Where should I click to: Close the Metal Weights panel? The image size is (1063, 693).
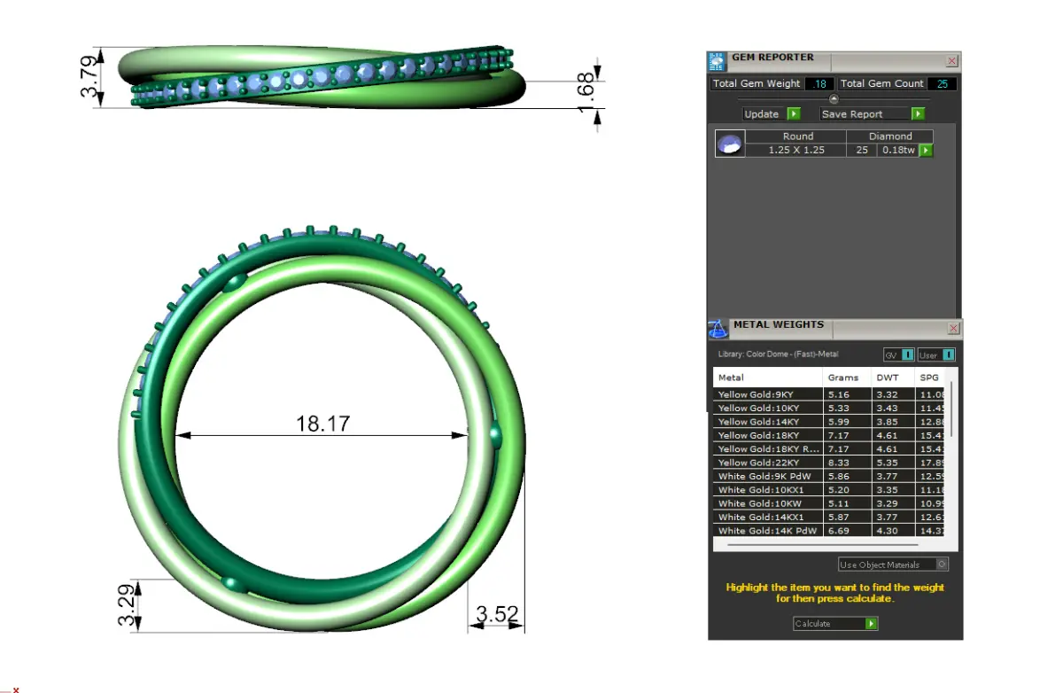(x=954, y=329)
